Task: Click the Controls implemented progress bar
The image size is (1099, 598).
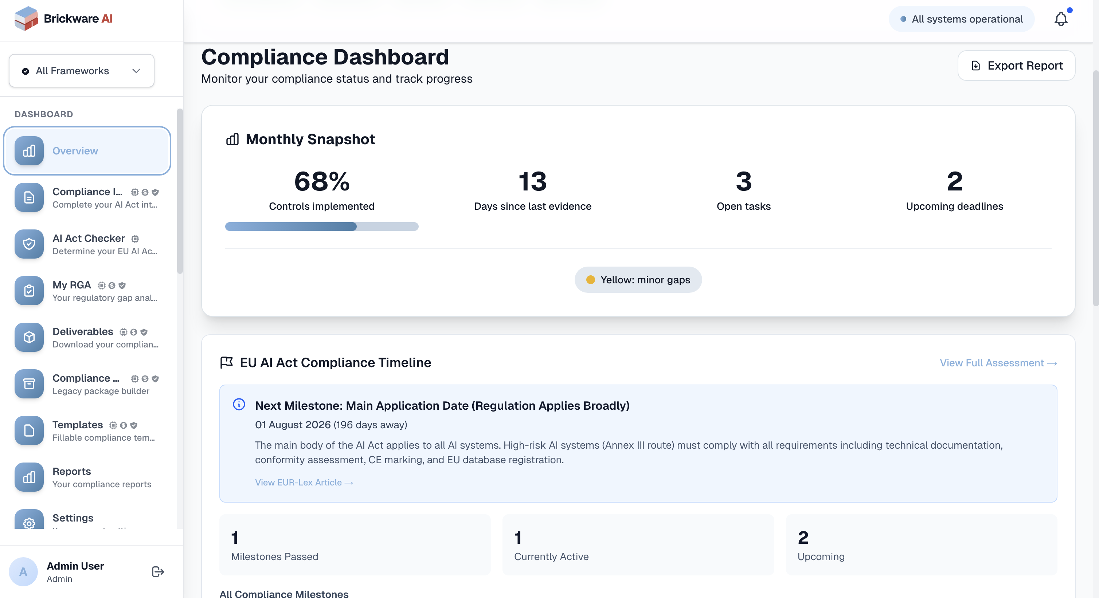Action: click(322, 227)
